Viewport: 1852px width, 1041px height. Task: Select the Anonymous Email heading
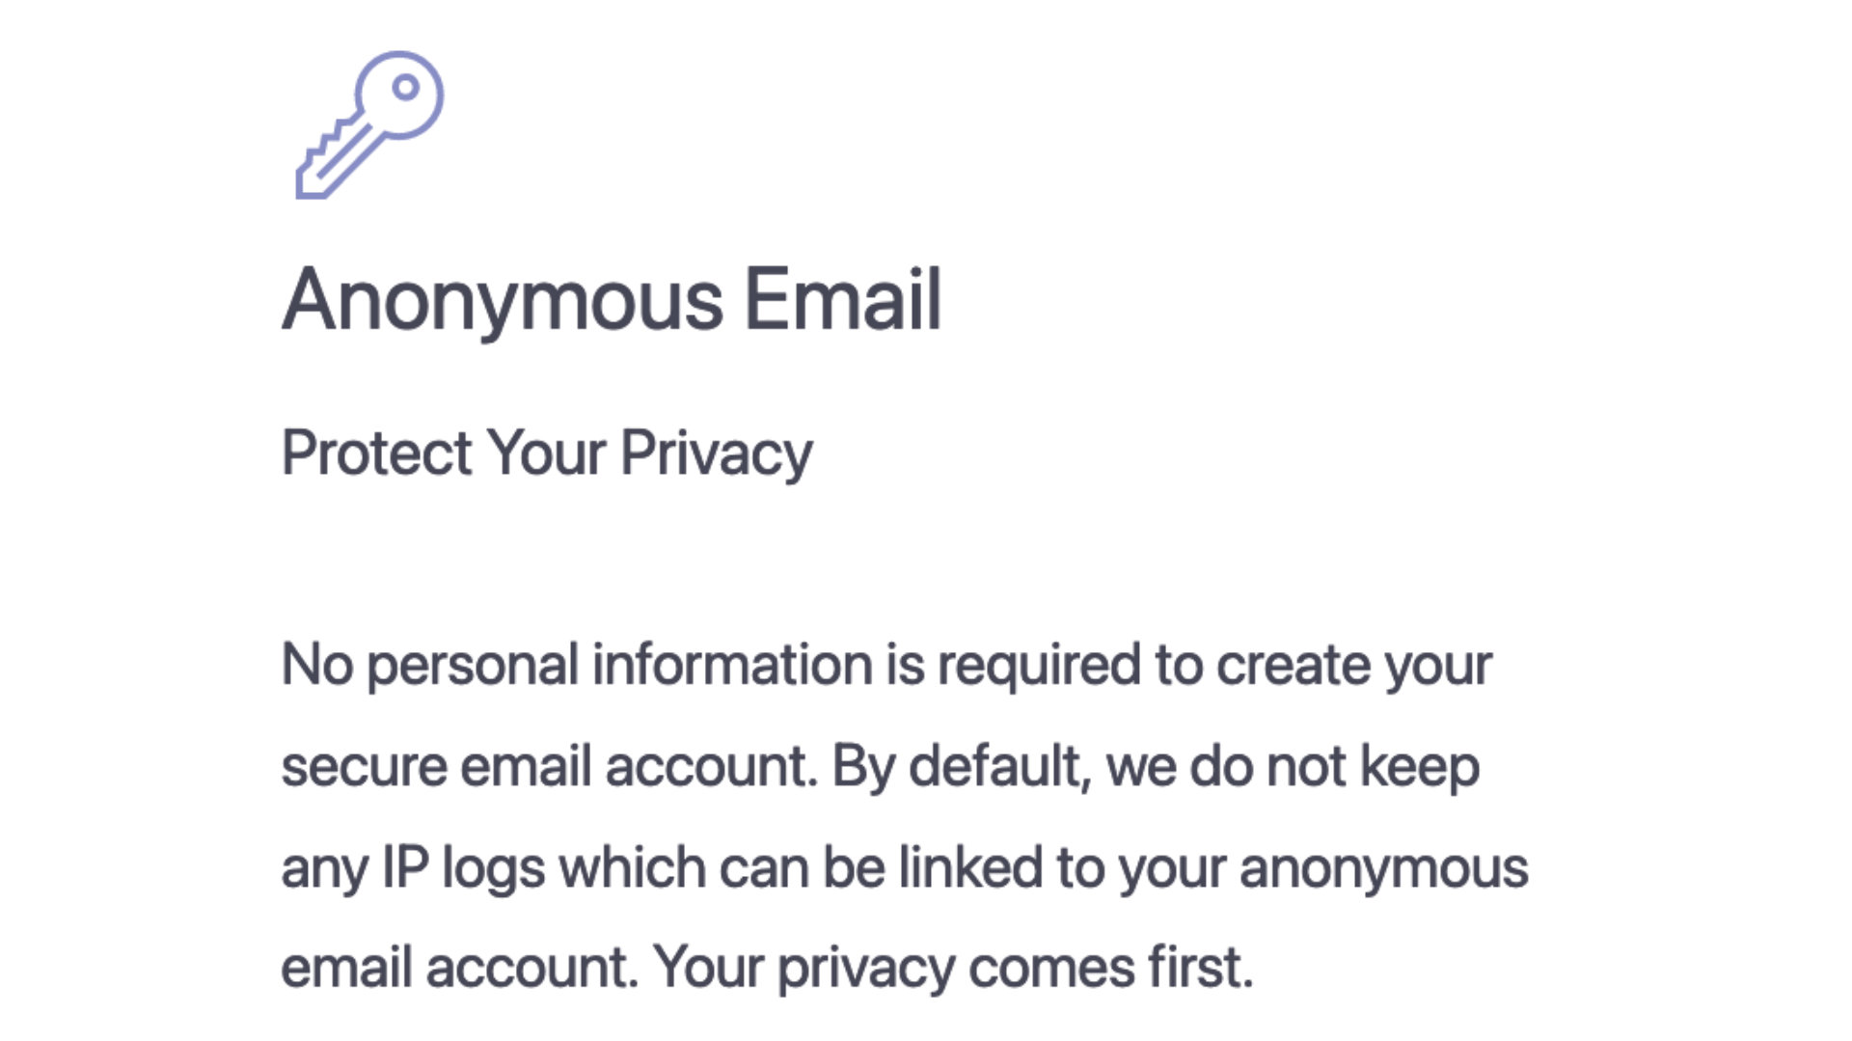coord(612,300)
